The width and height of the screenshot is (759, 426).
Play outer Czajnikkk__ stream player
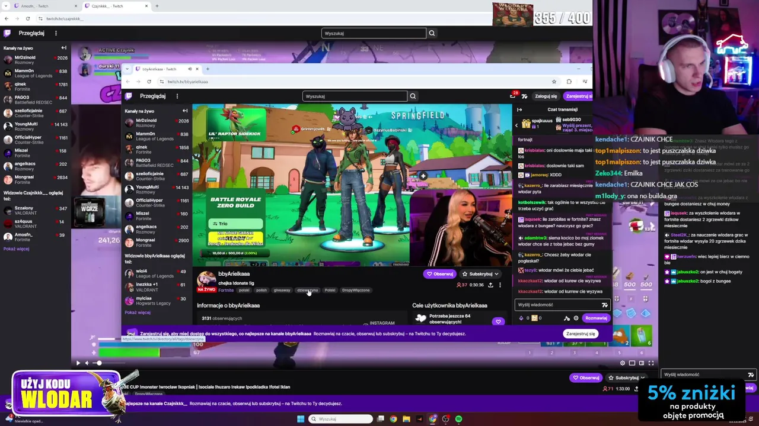[78, 363]
